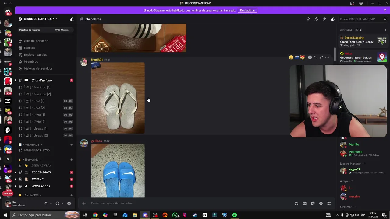The height and width of the screenshot is (219, 390).
Task: Open gift icon in message bar
Action: tap(296, 203)
